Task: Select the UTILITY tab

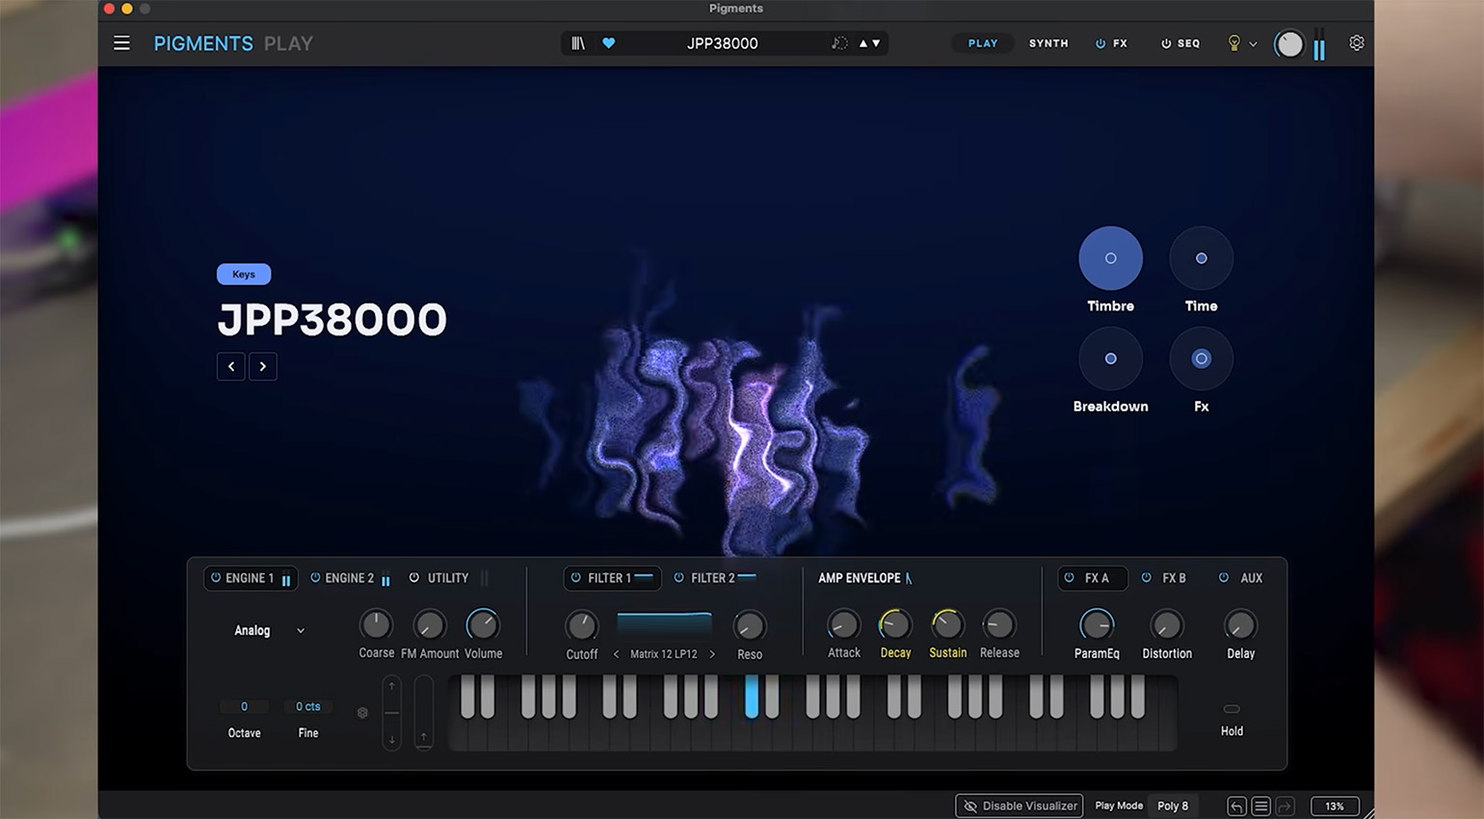Action: pos(448,578)
